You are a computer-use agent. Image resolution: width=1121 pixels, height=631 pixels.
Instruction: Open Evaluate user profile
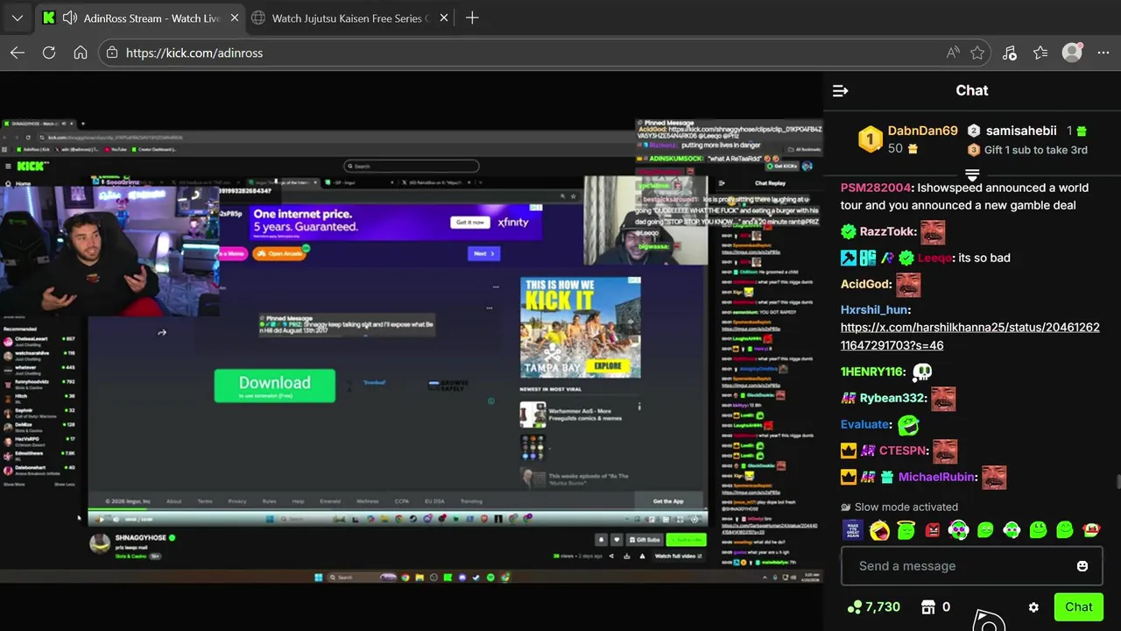pos(865,424)
